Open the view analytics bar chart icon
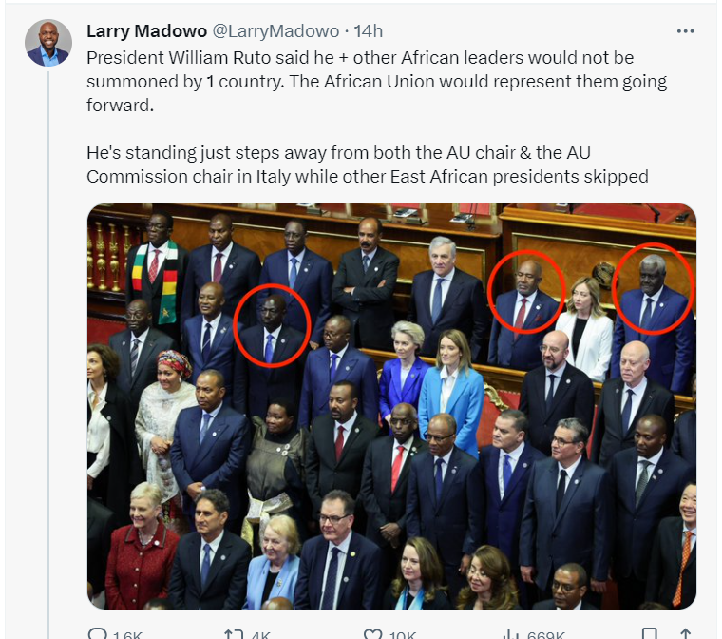This screenshot has width=722, height=639. (511, 634)
